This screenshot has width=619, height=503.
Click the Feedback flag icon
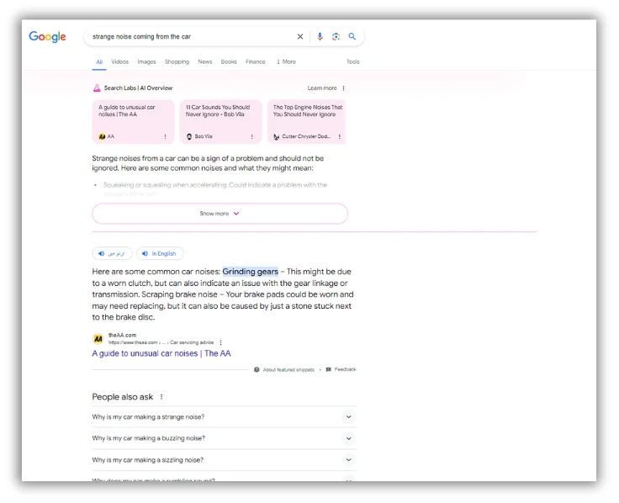[329, 369]
